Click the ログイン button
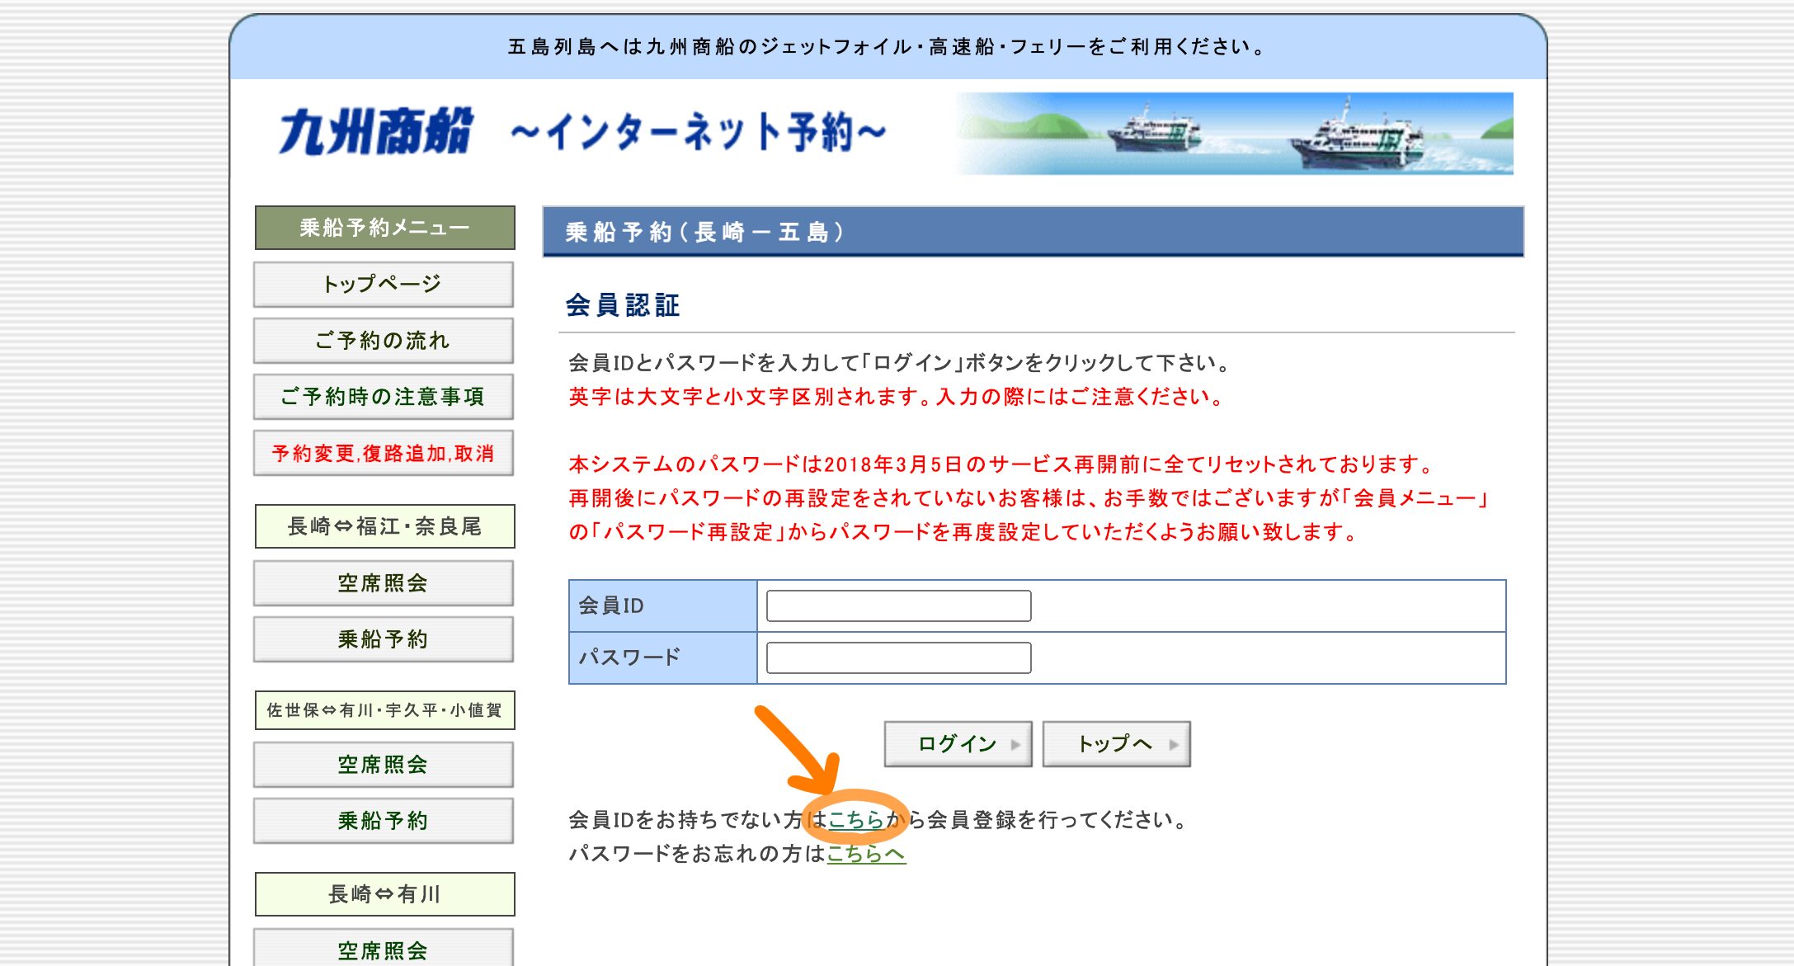This screenshot has width=1794, height=966. [x=958, y=744]
